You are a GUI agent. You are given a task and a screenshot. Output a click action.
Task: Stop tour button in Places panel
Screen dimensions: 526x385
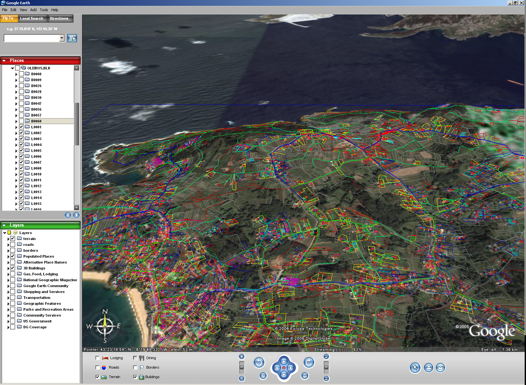click(76, 215)
